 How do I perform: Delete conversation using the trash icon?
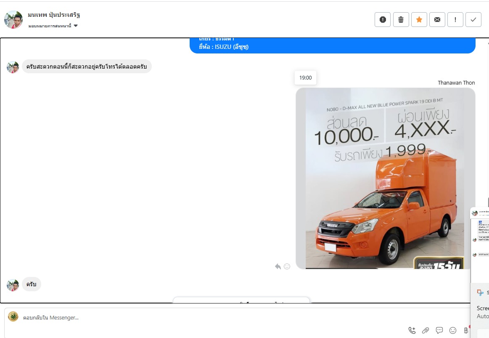(x=401, y=19)
